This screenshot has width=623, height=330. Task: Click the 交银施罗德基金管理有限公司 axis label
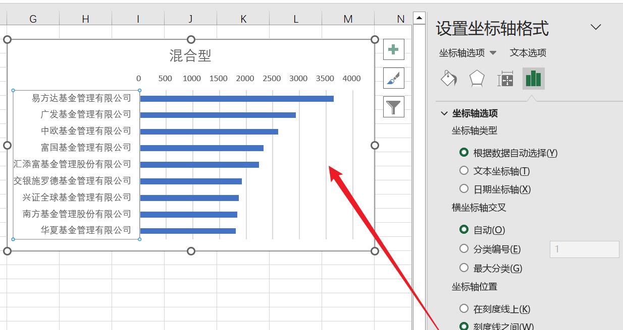(x=72, y=180)
